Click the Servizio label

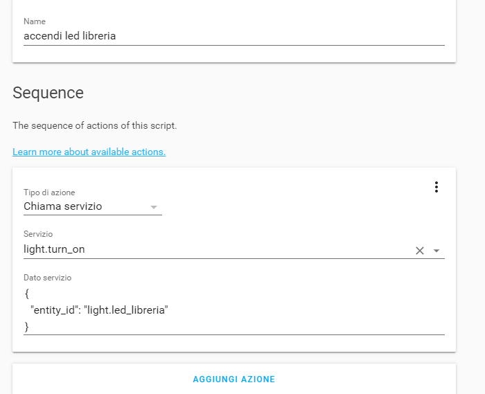(x=38, y=235)
